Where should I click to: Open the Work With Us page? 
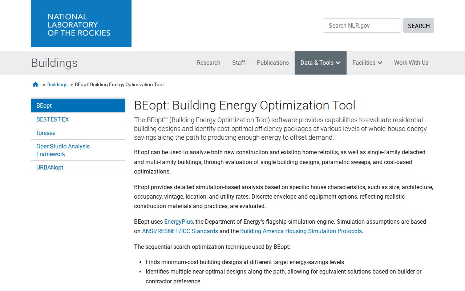pyautogui.click(x=411, y=63)
